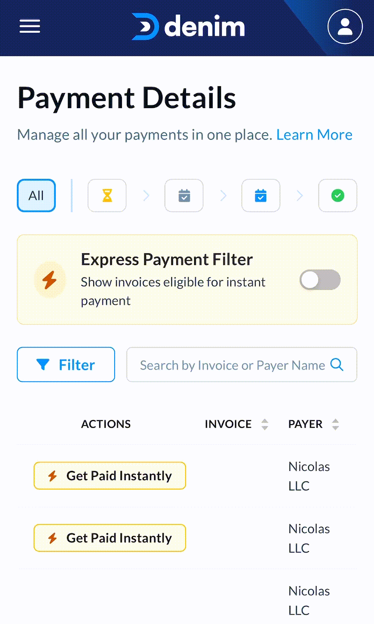The width and height of the screenshot is (374, 624).
Task: Click the second Get Paid Instantly button
Action: click(x=110, y=538)
